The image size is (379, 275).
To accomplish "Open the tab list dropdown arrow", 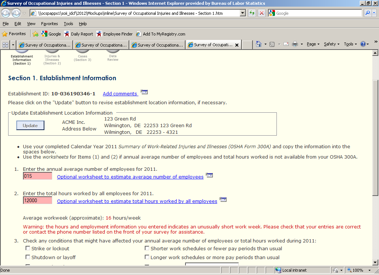I will click(x=13, y=45).
